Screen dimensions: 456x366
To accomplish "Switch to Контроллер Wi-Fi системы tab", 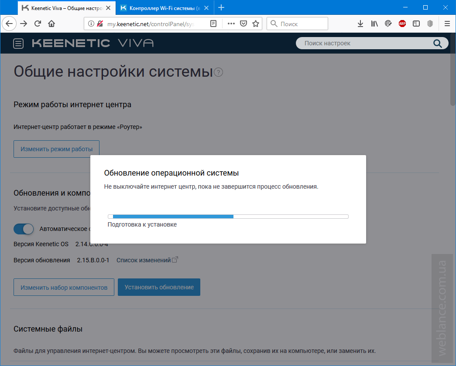I will [165, 8].
